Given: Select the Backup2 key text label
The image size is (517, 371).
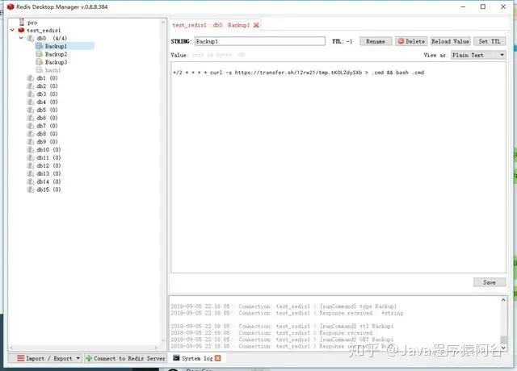Looking at the screenshot, I should coord(56,54).
